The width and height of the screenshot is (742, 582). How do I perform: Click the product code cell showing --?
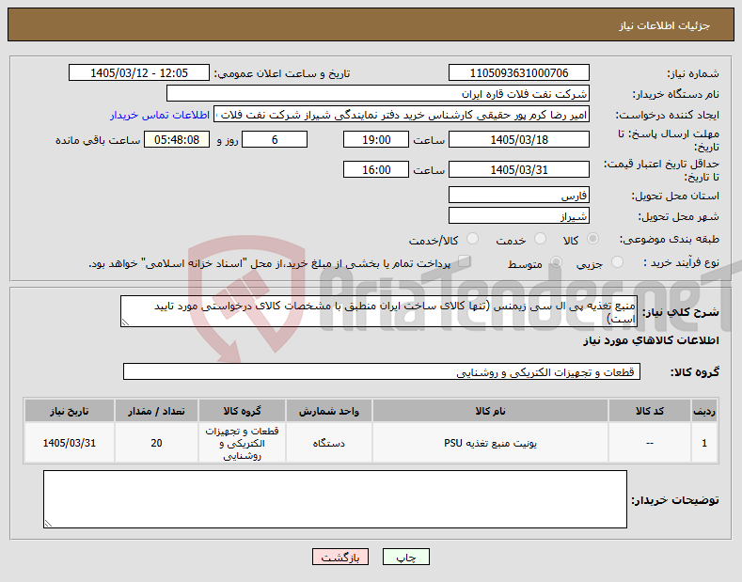(x=649, y=444)
